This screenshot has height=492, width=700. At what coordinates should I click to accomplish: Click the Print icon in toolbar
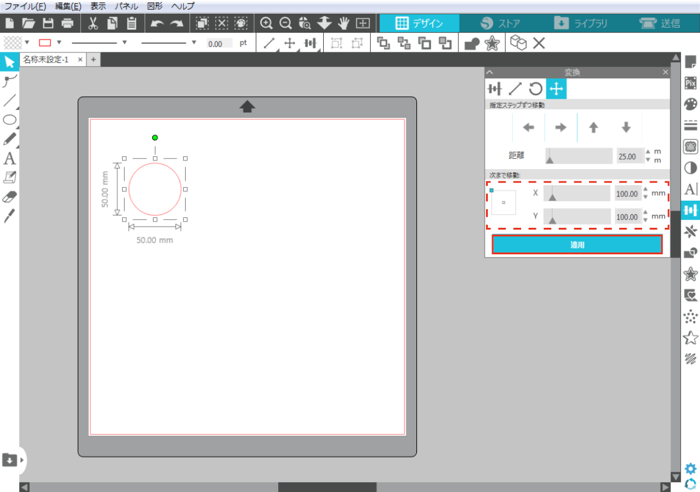point(67,23)
